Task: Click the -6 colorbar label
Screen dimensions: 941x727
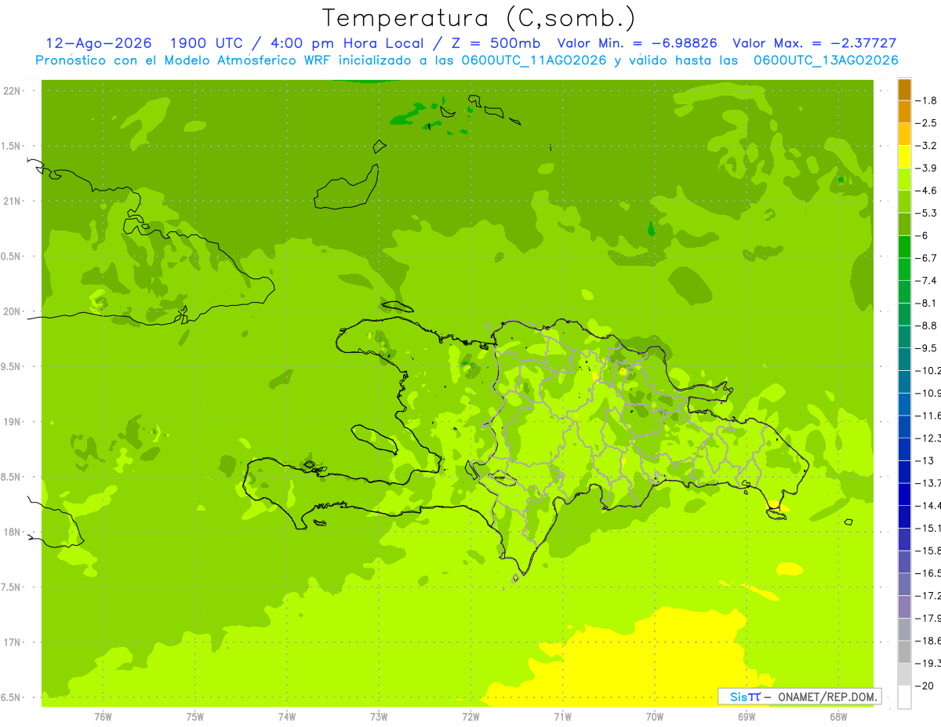Action: point(924,236)
